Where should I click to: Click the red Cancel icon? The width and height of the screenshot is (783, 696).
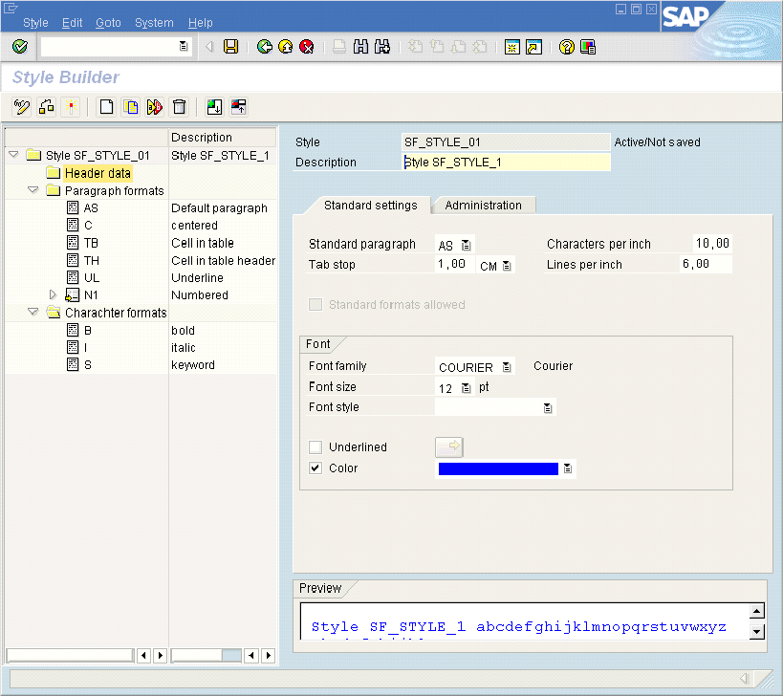[x=306, y=47]
